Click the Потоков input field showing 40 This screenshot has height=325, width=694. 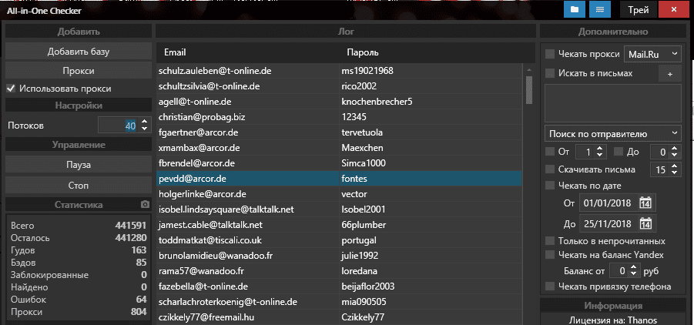118,126
